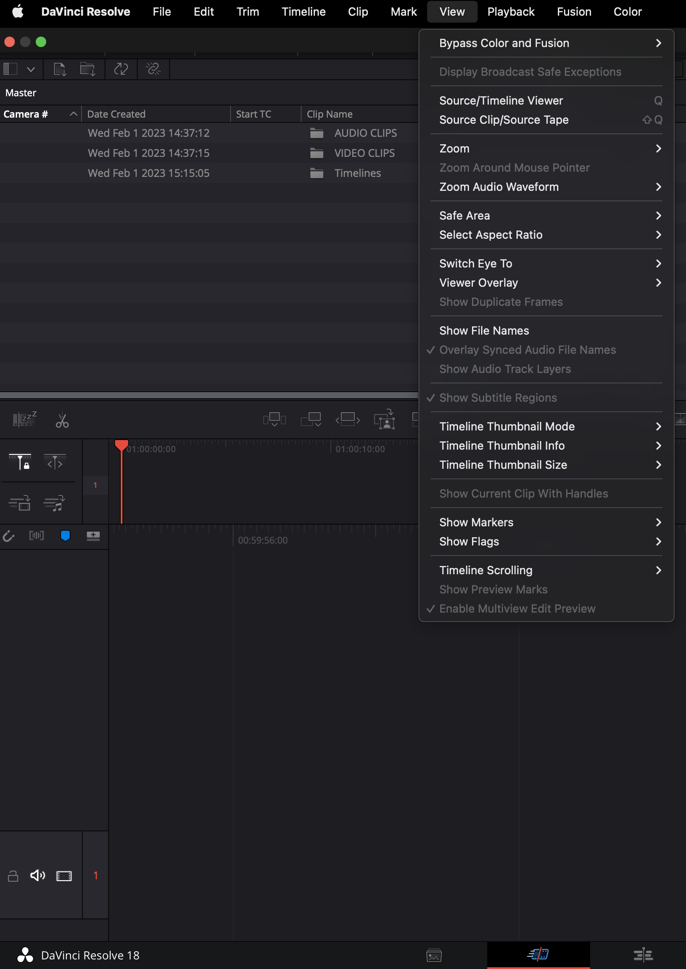Click the Add Track icon
The width and height of the screenshot is (686, 969).
click(x=93, y=535)
